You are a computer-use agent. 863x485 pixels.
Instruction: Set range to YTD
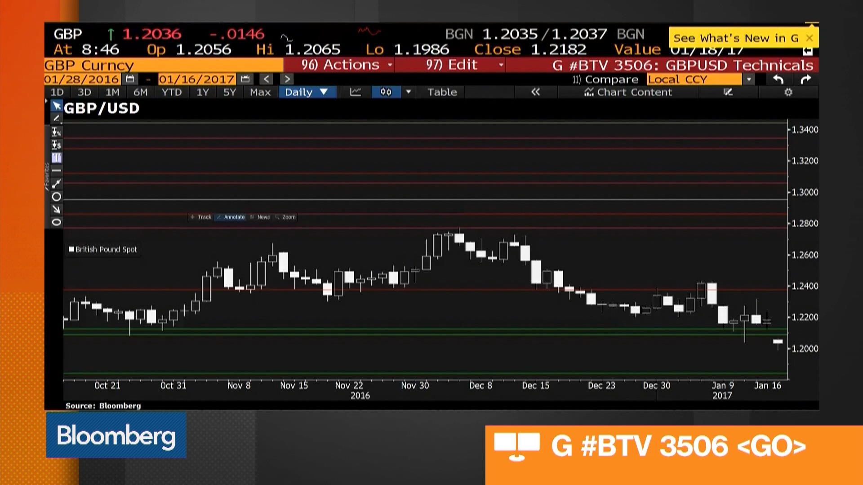pyautogui.click(x=172, y=92)
